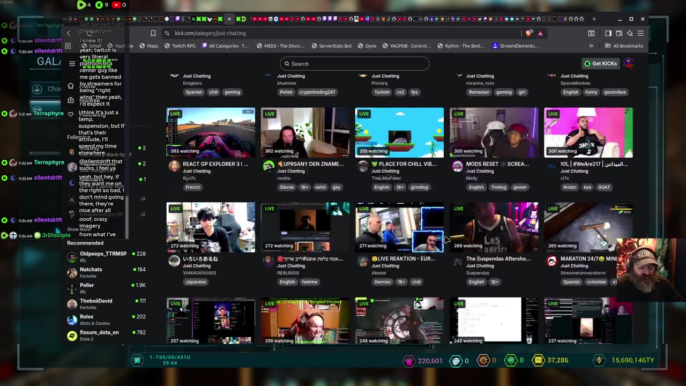Click nestta channel avatar
686x386 pixels.
269,166
